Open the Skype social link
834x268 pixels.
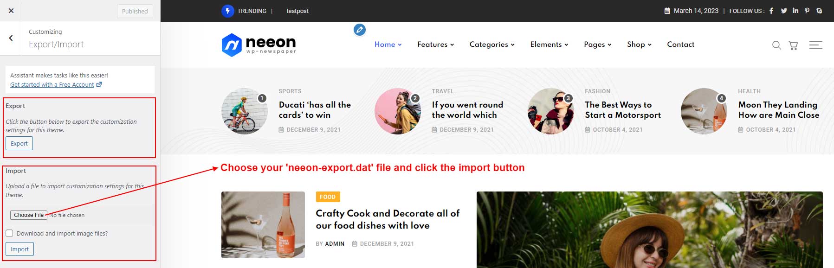[819, 11]
